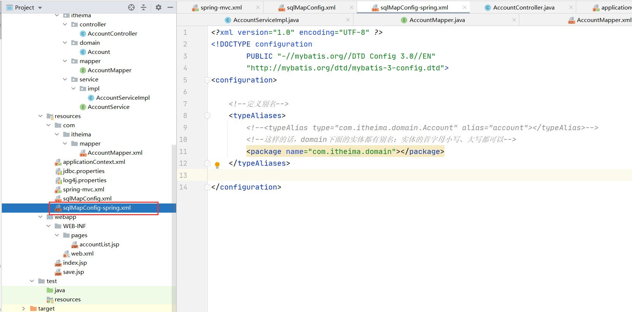
Task: Open AccountServiceImpl.java editor tab
Action: tap(266, 20)
